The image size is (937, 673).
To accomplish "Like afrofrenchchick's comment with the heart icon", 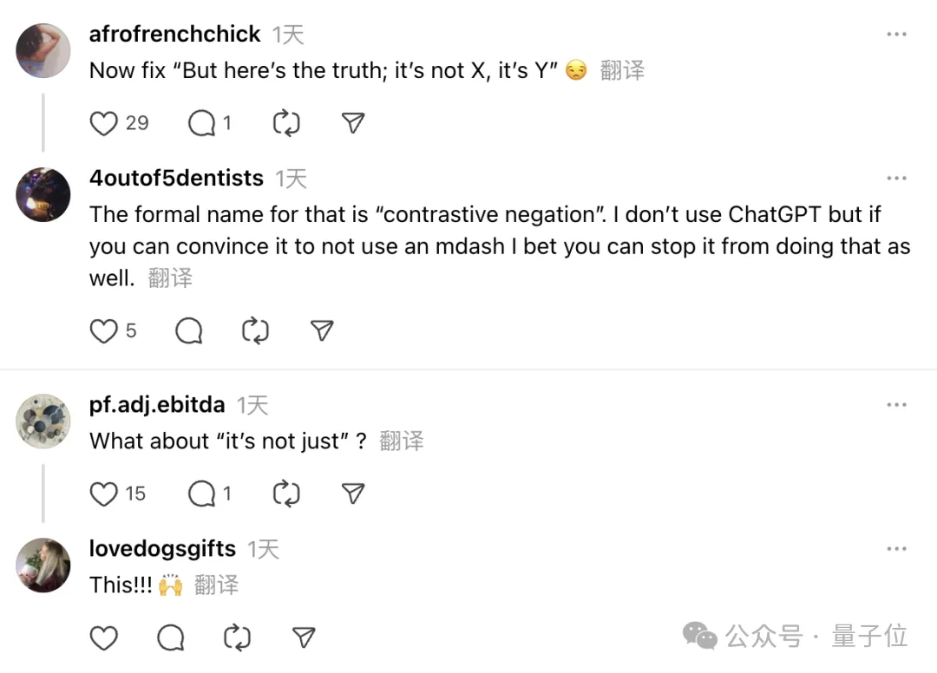I will point(103,123).
